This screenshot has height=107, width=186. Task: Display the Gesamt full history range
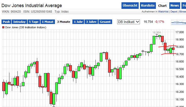coord(105,22)
